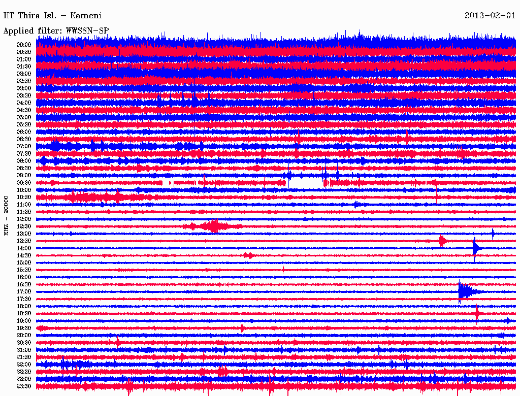This screenshot has height=396, width=520.
Task: Select the 15:30 time label
Action: coord(24,270)
